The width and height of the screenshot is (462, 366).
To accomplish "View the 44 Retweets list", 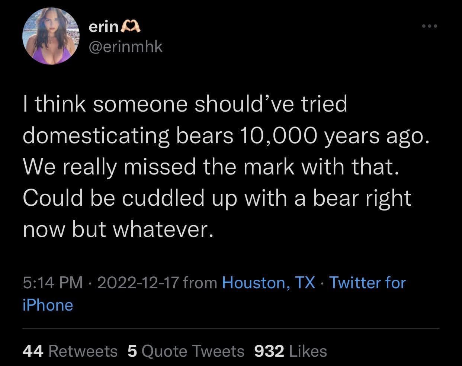I will (70, 351).
